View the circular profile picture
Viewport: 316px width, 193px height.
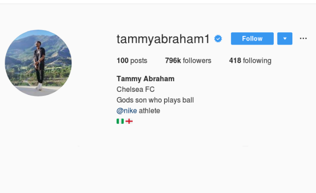click(x=38, y=63)
